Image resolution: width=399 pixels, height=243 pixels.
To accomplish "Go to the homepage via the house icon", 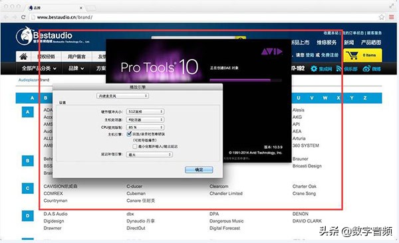I will point(23,56).
